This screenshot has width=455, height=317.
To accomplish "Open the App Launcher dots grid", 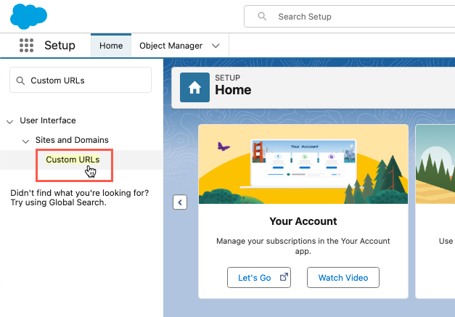I will pos(26,46).
